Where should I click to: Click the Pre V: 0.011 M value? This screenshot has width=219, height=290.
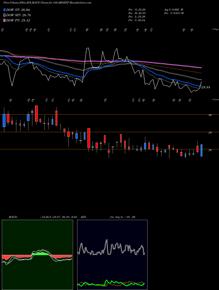click(x=174, y=13)
